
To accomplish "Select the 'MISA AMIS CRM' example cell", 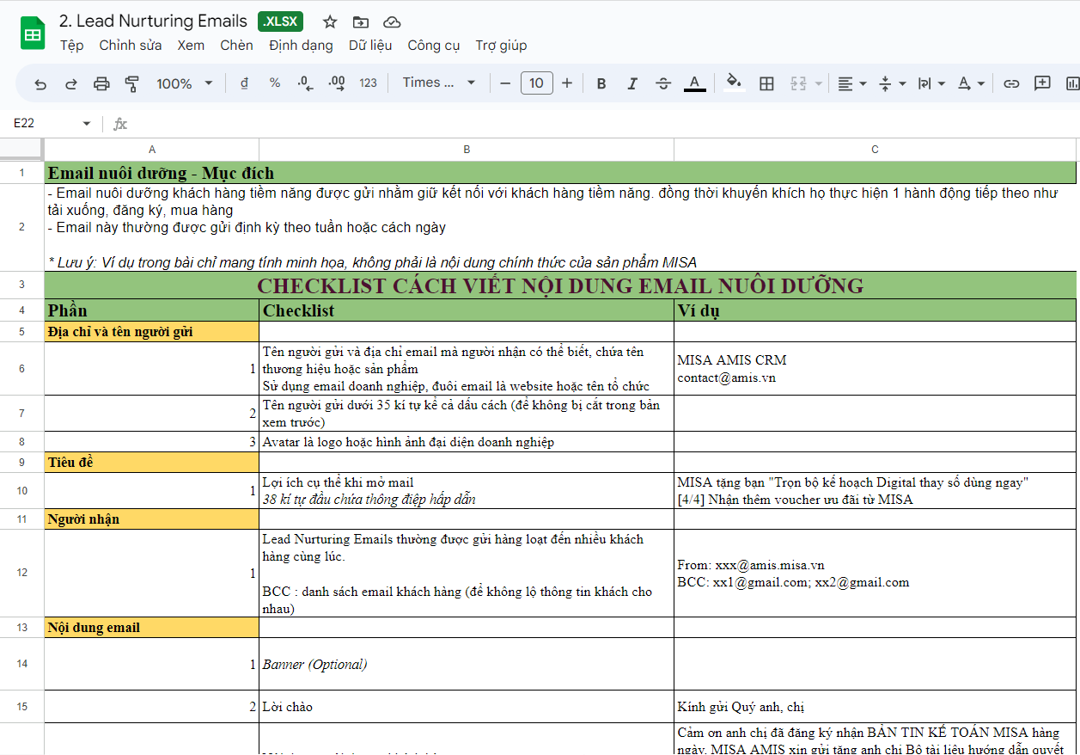I will pyautogui.click(x=876, y=369).
